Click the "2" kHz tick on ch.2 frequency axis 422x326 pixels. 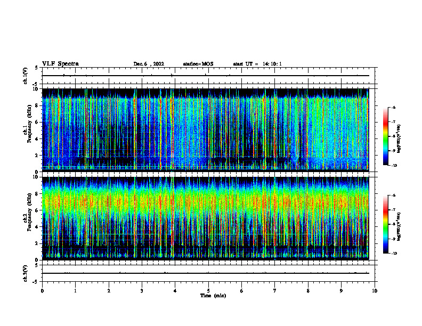point(37,243)
